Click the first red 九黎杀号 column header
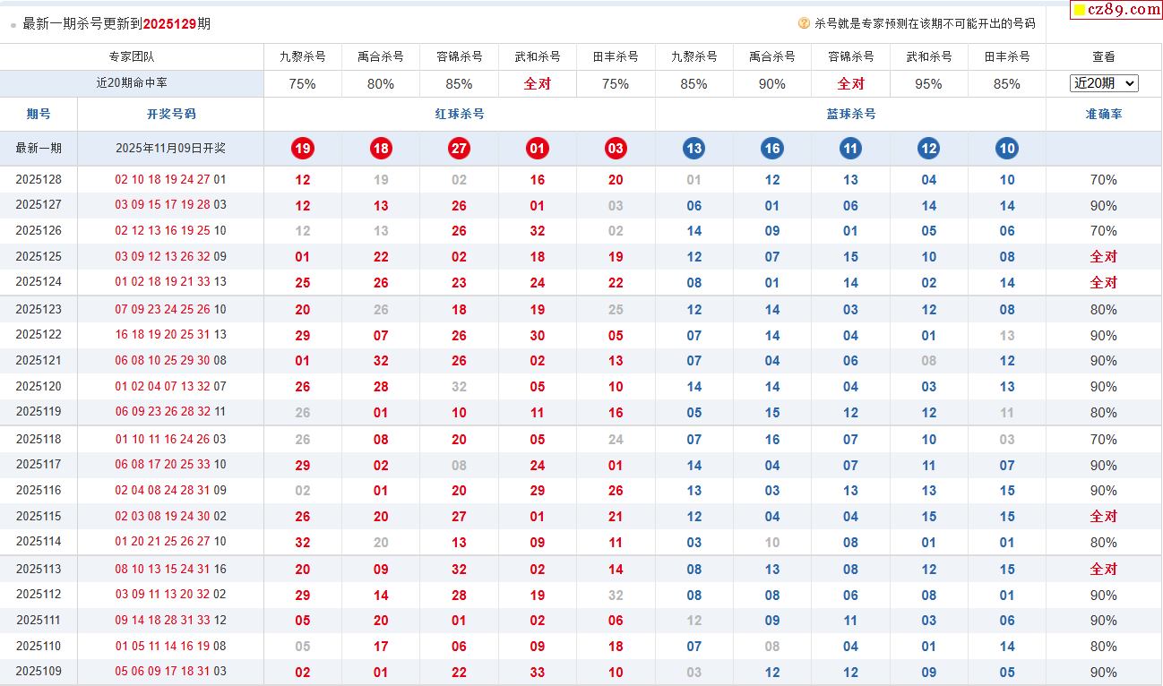Screen dimensions: 1163x686 pos(303,56)
